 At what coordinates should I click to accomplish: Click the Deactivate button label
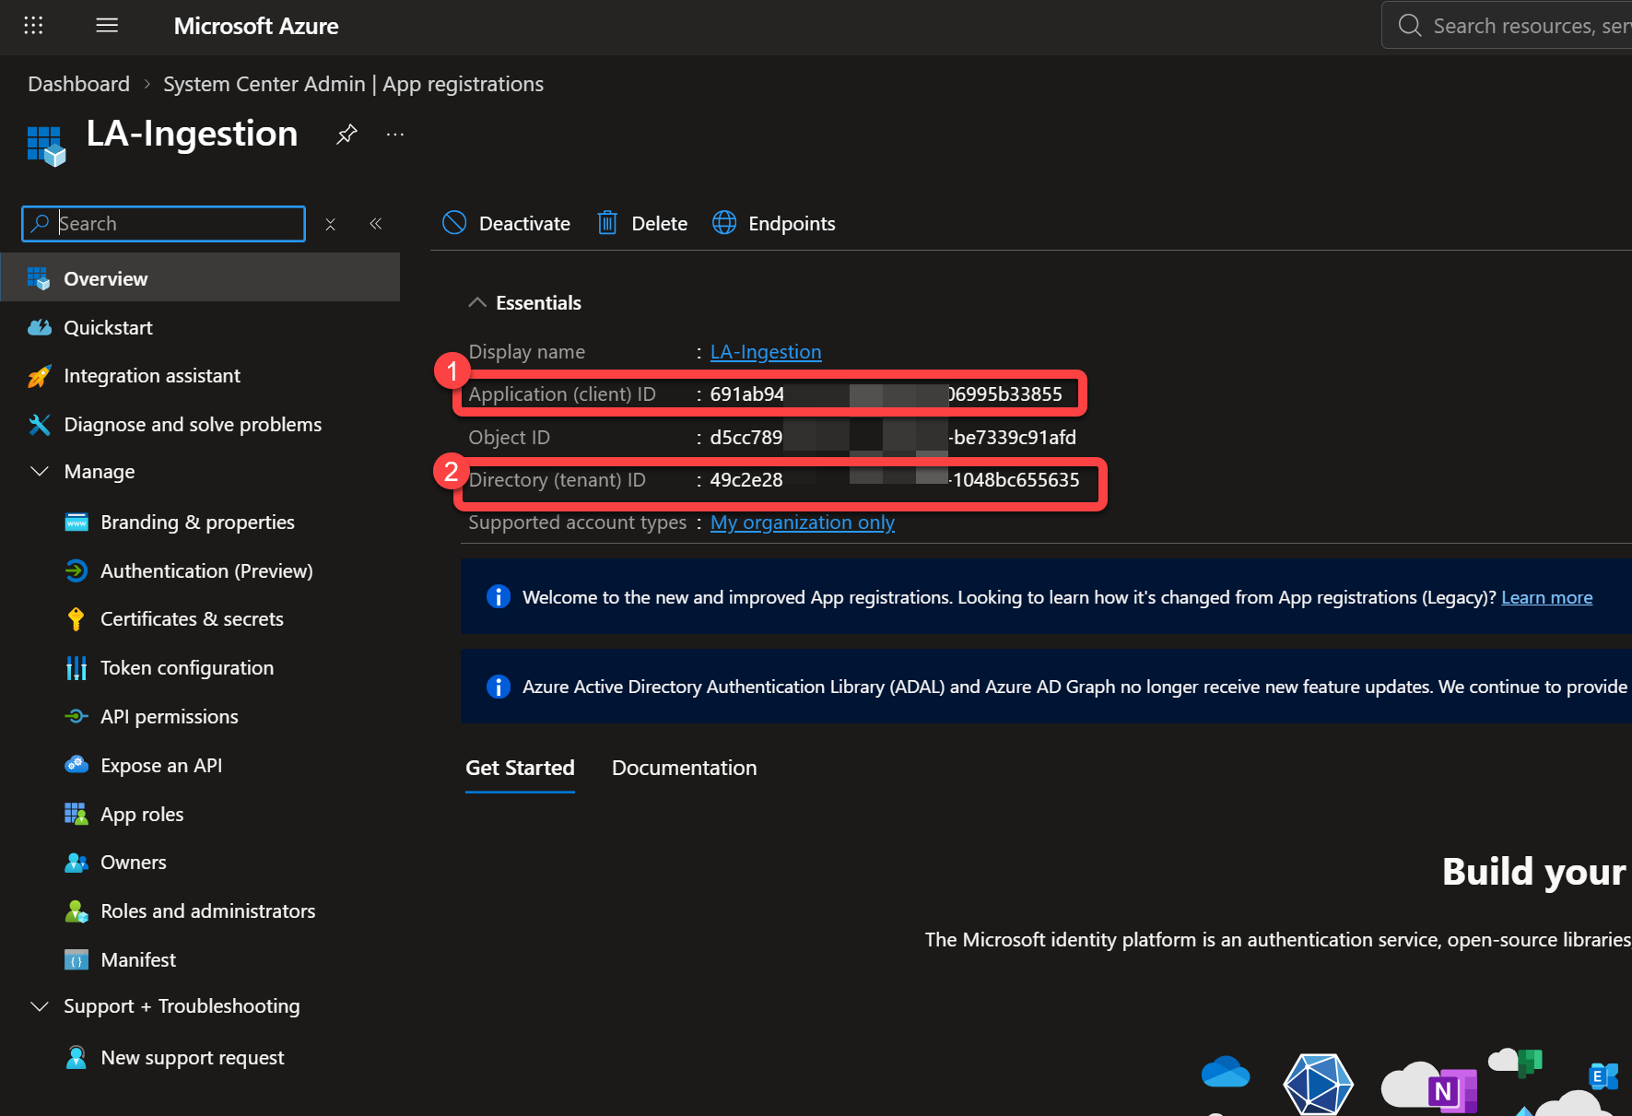524,224
